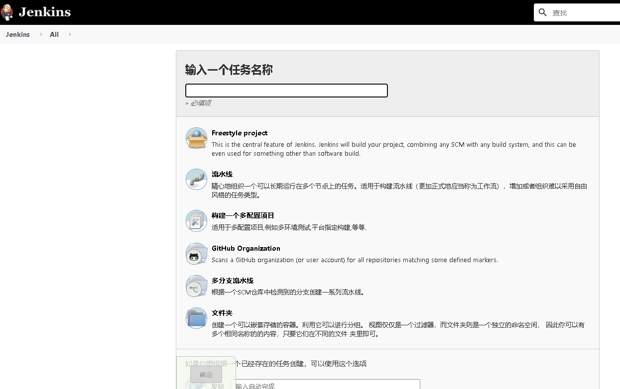The width and height of the screenshot is (620, 389).
Task: Click the task name input field
Action: (286, 90)
